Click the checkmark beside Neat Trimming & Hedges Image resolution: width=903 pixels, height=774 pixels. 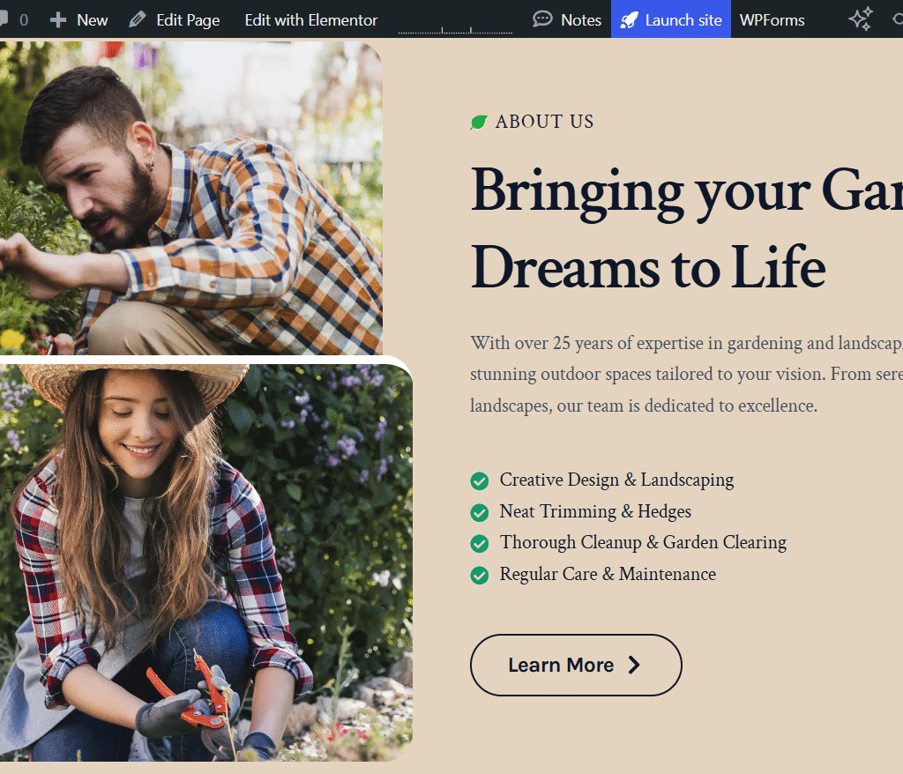point(479,512)
